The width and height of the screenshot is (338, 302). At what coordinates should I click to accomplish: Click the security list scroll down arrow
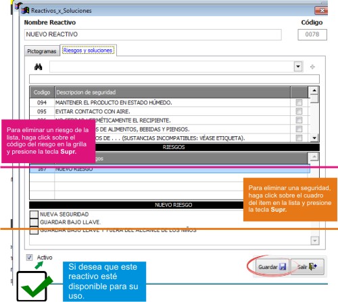point(314,138)
